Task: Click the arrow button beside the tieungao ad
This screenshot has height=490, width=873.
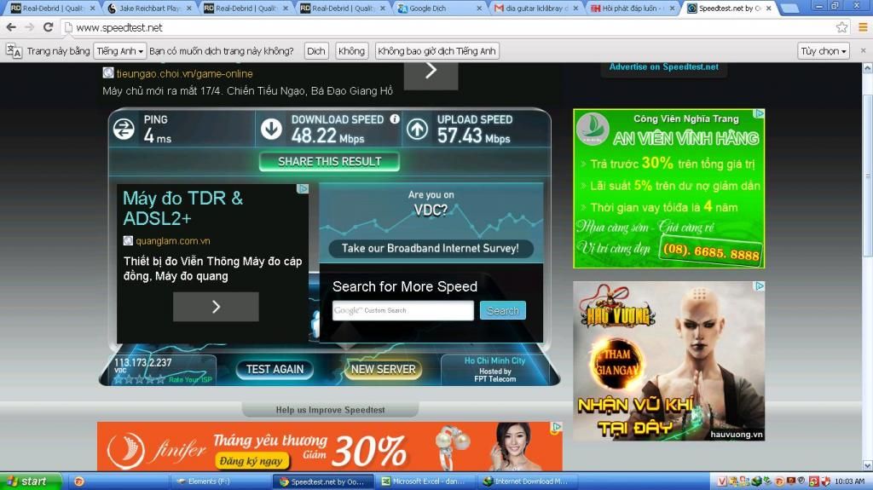Action: [431, 75]
